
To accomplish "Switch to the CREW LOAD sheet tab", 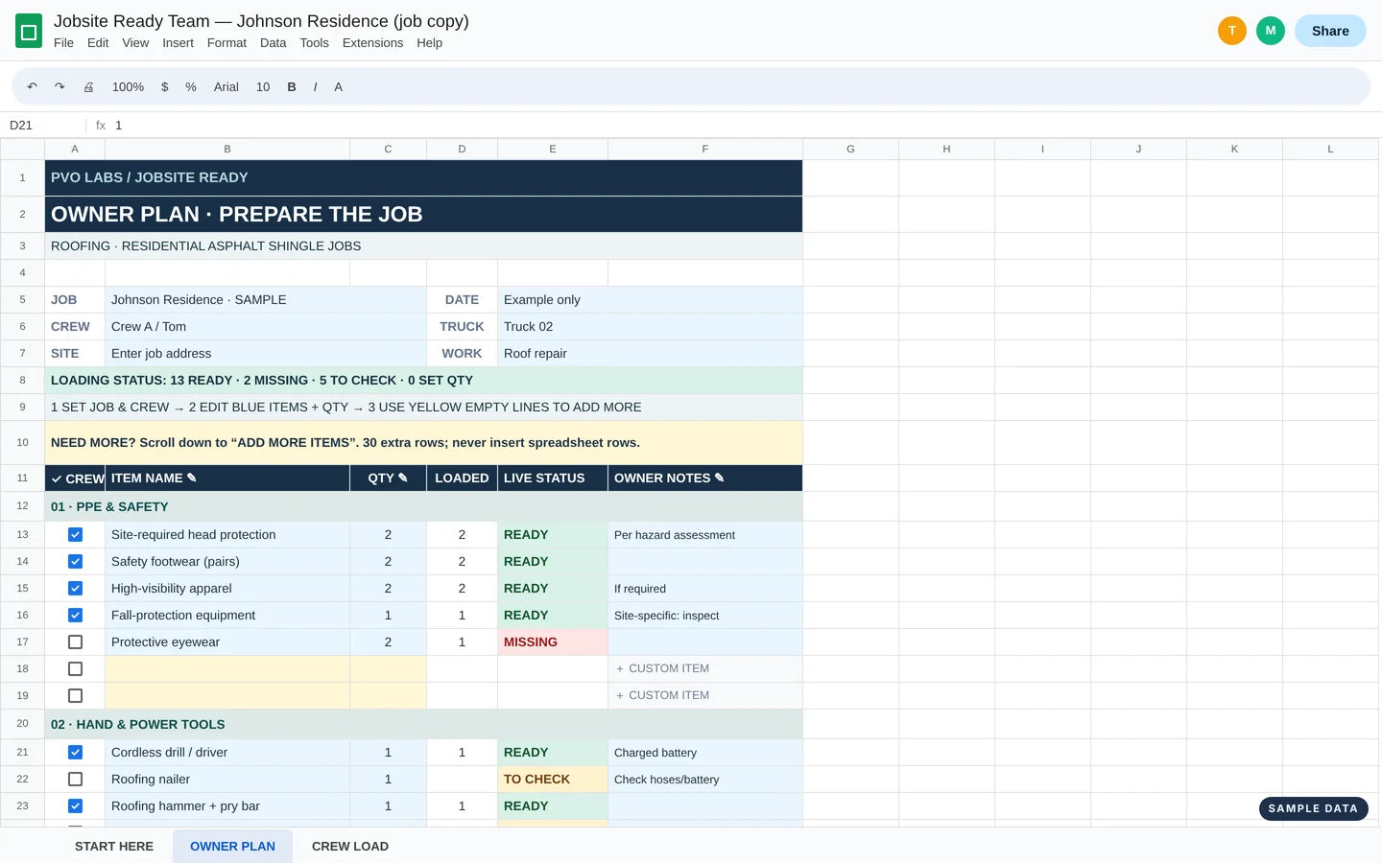I will click(x=350, y=847).
